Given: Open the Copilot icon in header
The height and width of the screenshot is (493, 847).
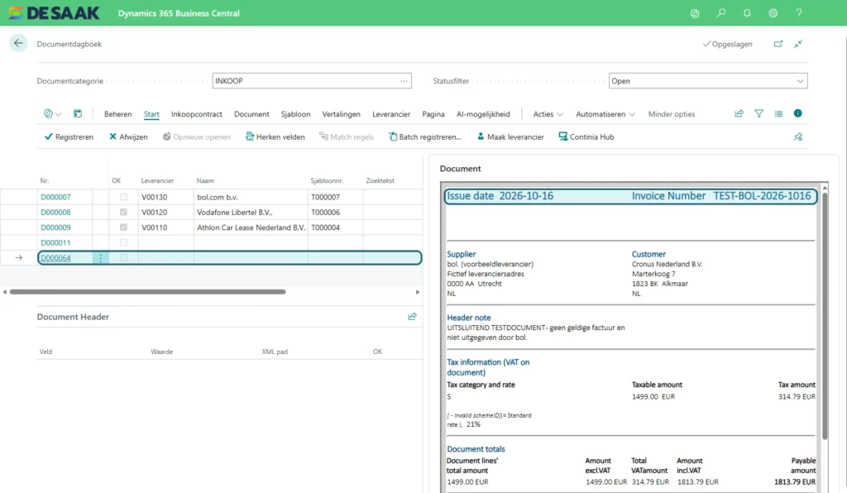Looking at the screenshot, I should pyautogui.click(x=695, y=13).
